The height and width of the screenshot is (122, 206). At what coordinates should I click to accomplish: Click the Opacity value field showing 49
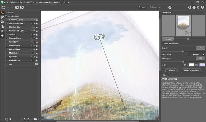[x=200, y=48]
